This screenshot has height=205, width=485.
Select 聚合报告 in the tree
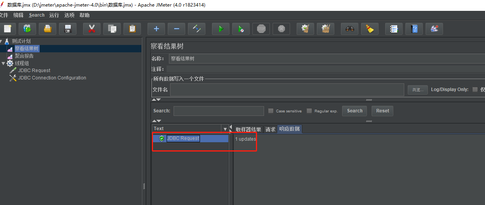click(24, 56)
